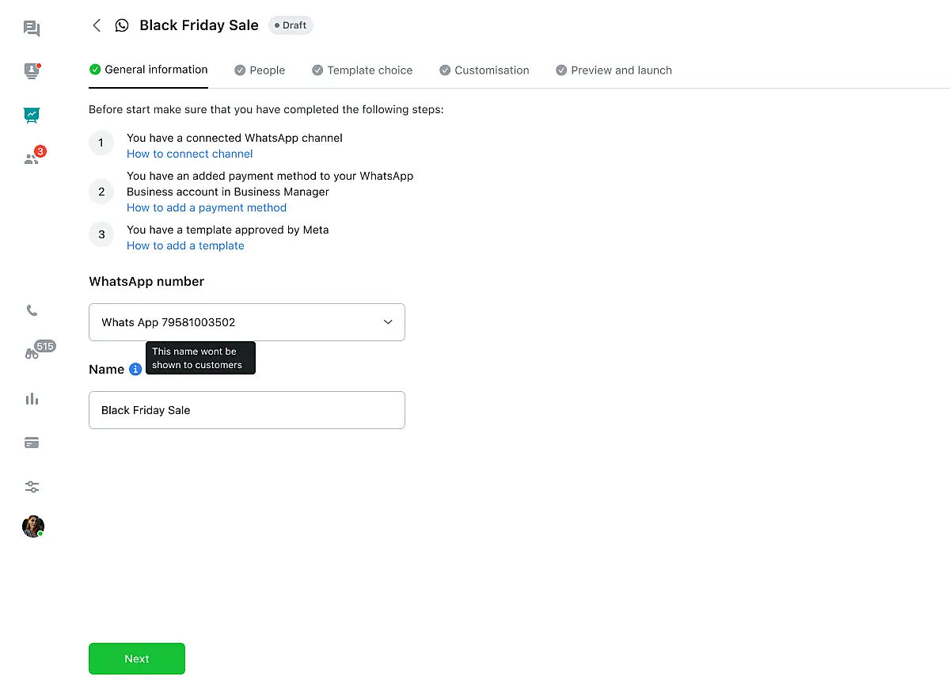Open the billing card icon
Viewport: 950px width, 684px height.
[32, 443]
